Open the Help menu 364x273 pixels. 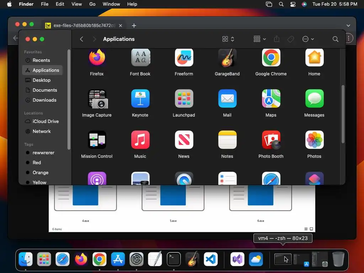coord(132,4)
